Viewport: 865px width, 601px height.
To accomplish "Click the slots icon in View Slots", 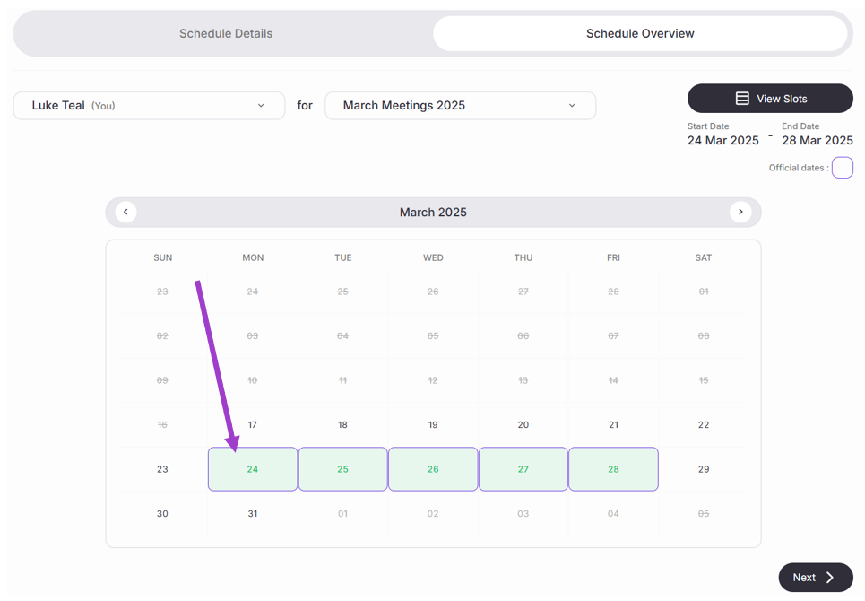I will tap(742, 99).
